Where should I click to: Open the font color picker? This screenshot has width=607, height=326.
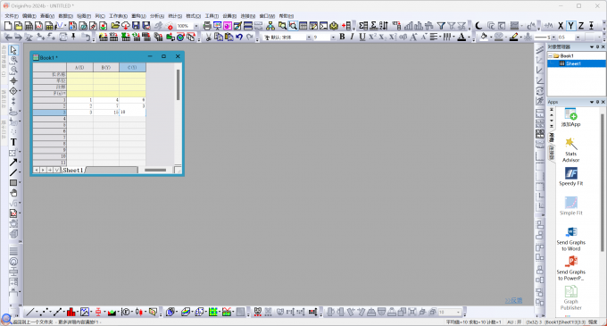click(461, 38)
